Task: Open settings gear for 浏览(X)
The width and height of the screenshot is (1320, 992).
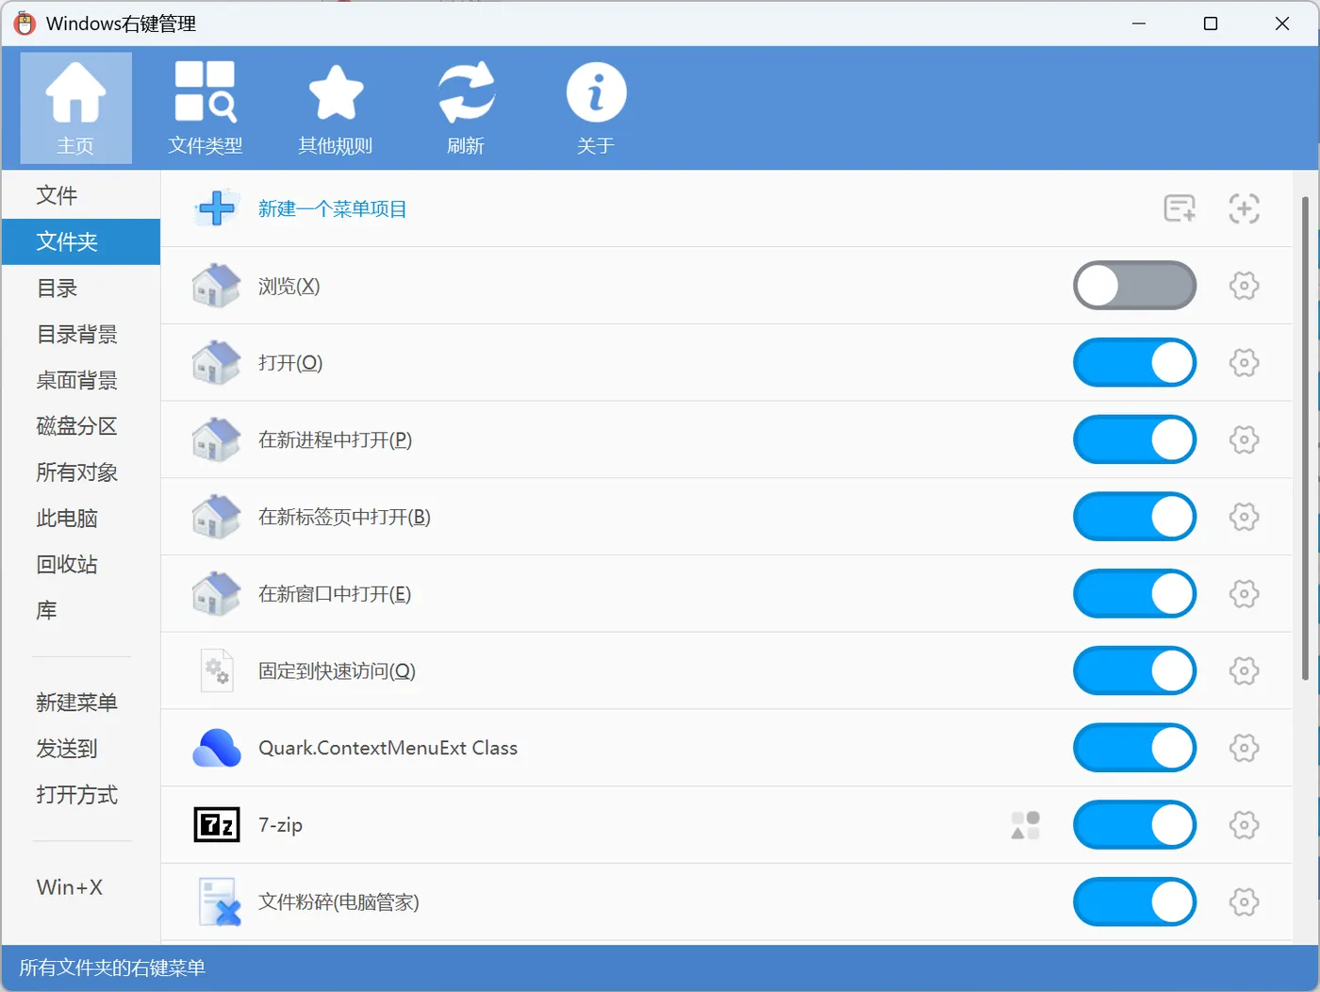Action: (x=1244, y=286)
